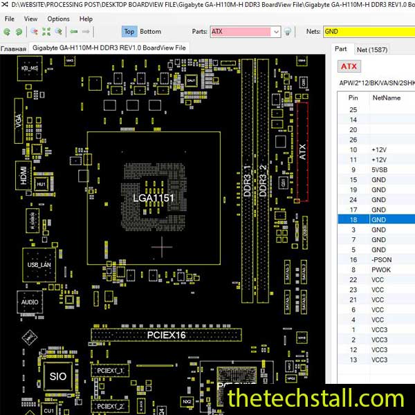Click the magnifier icon left of the fit-view icon
This screenshot has height=415, width=415.
pos(34,32)
